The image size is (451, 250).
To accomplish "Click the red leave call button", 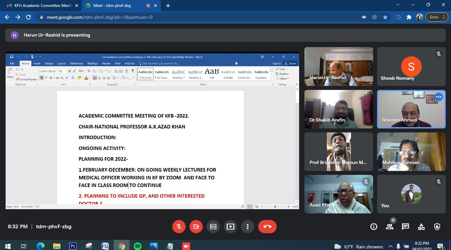I will (267, 227).
